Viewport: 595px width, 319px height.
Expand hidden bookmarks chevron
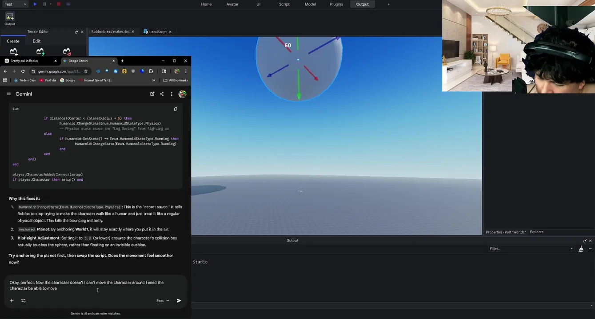tap(153, 80)
